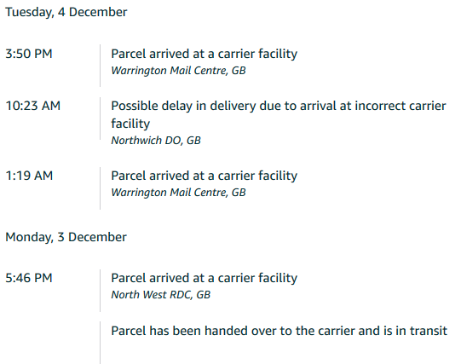Select the 5:46 PM timestamp

tap(29, 278)
